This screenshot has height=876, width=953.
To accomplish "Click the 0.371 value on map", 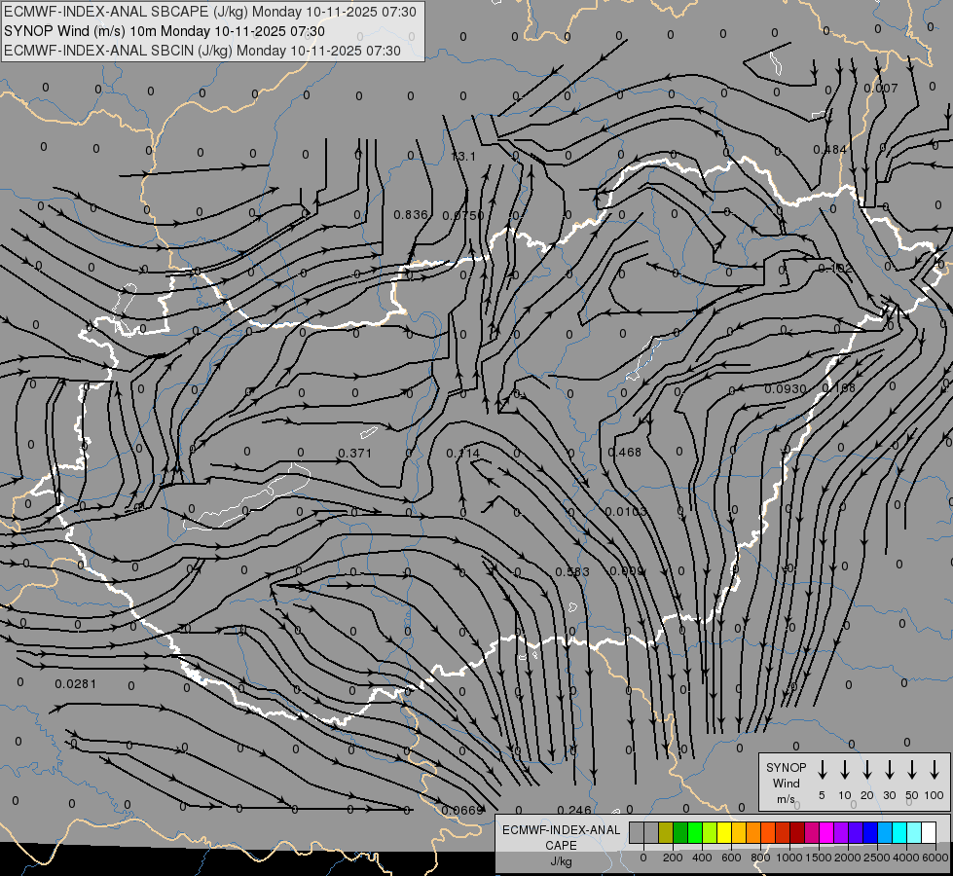I will [354, 453].
